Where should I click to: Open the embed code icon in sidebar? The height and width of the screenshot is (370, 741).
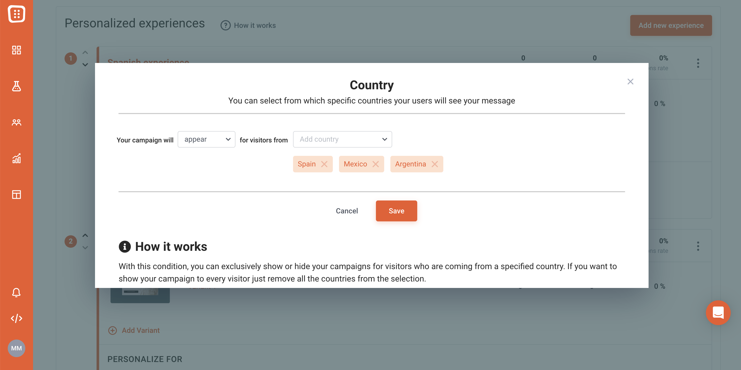(x=17, y=318)
